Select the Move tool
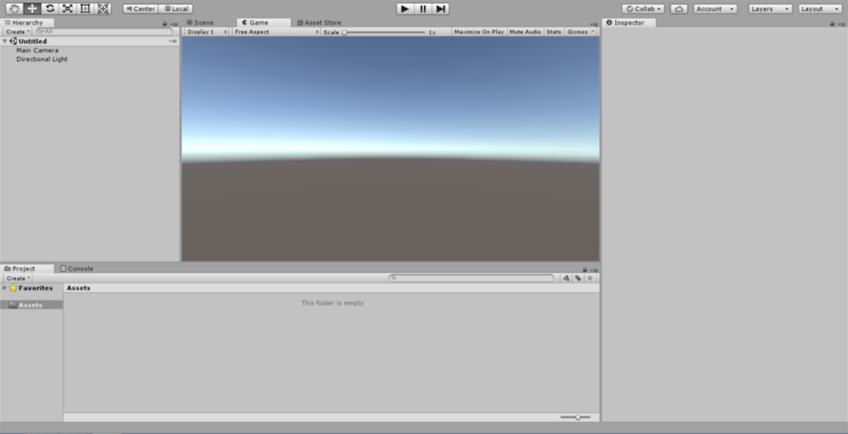 pos(31,8)
